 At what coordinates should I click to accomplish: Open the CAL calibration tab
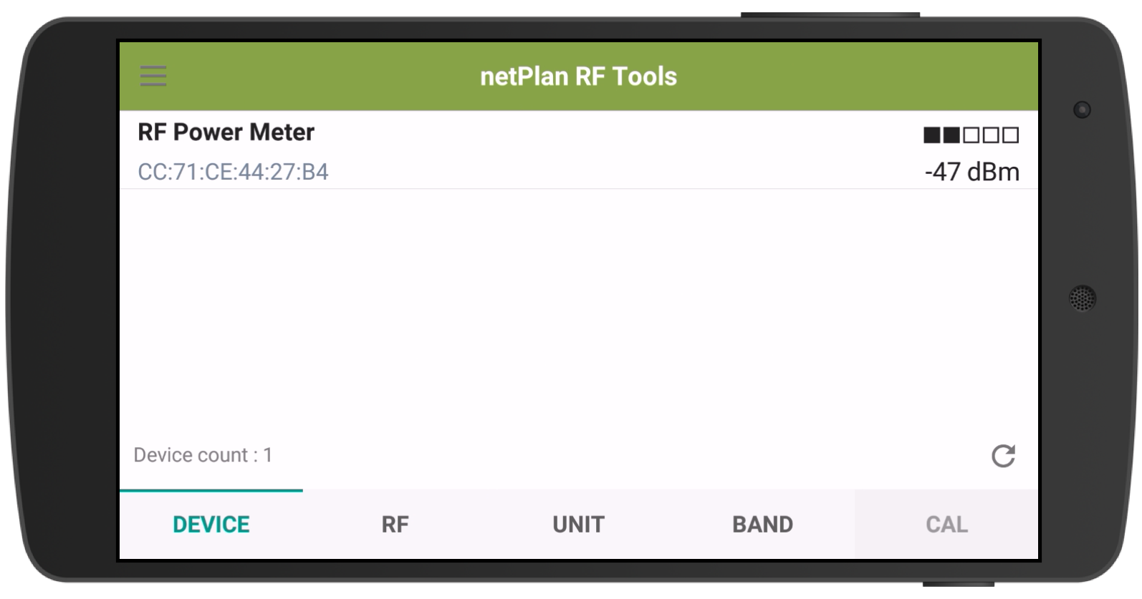[946, 525]
